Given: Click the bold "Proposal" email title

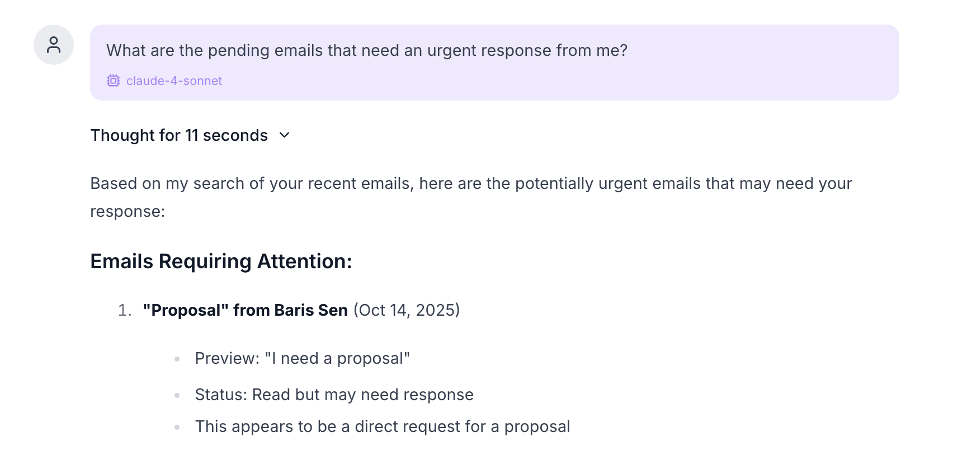Looking at the screenshot, I should click(x=185, y=310).
